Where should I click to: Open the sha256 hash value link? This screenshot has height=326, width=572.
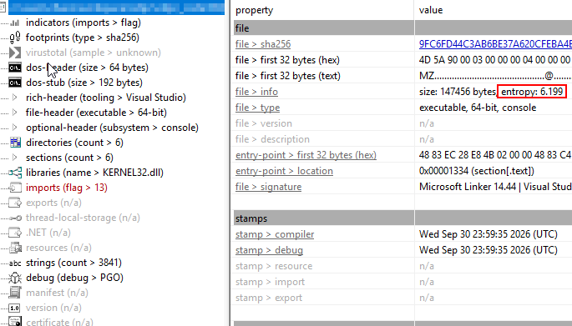pos(495,44)
